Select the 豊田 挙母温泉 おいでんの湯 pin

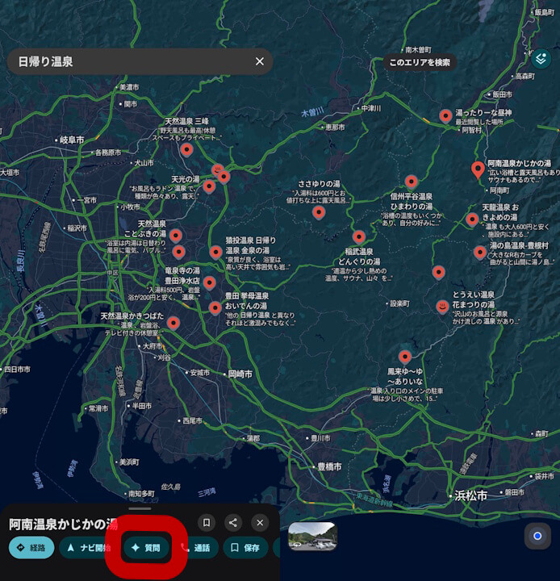(215, 308)
